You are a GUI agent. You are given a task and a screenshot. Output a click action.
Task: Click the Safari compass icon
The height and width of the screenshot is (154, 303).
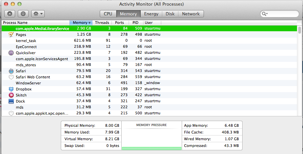pos(11,71)
